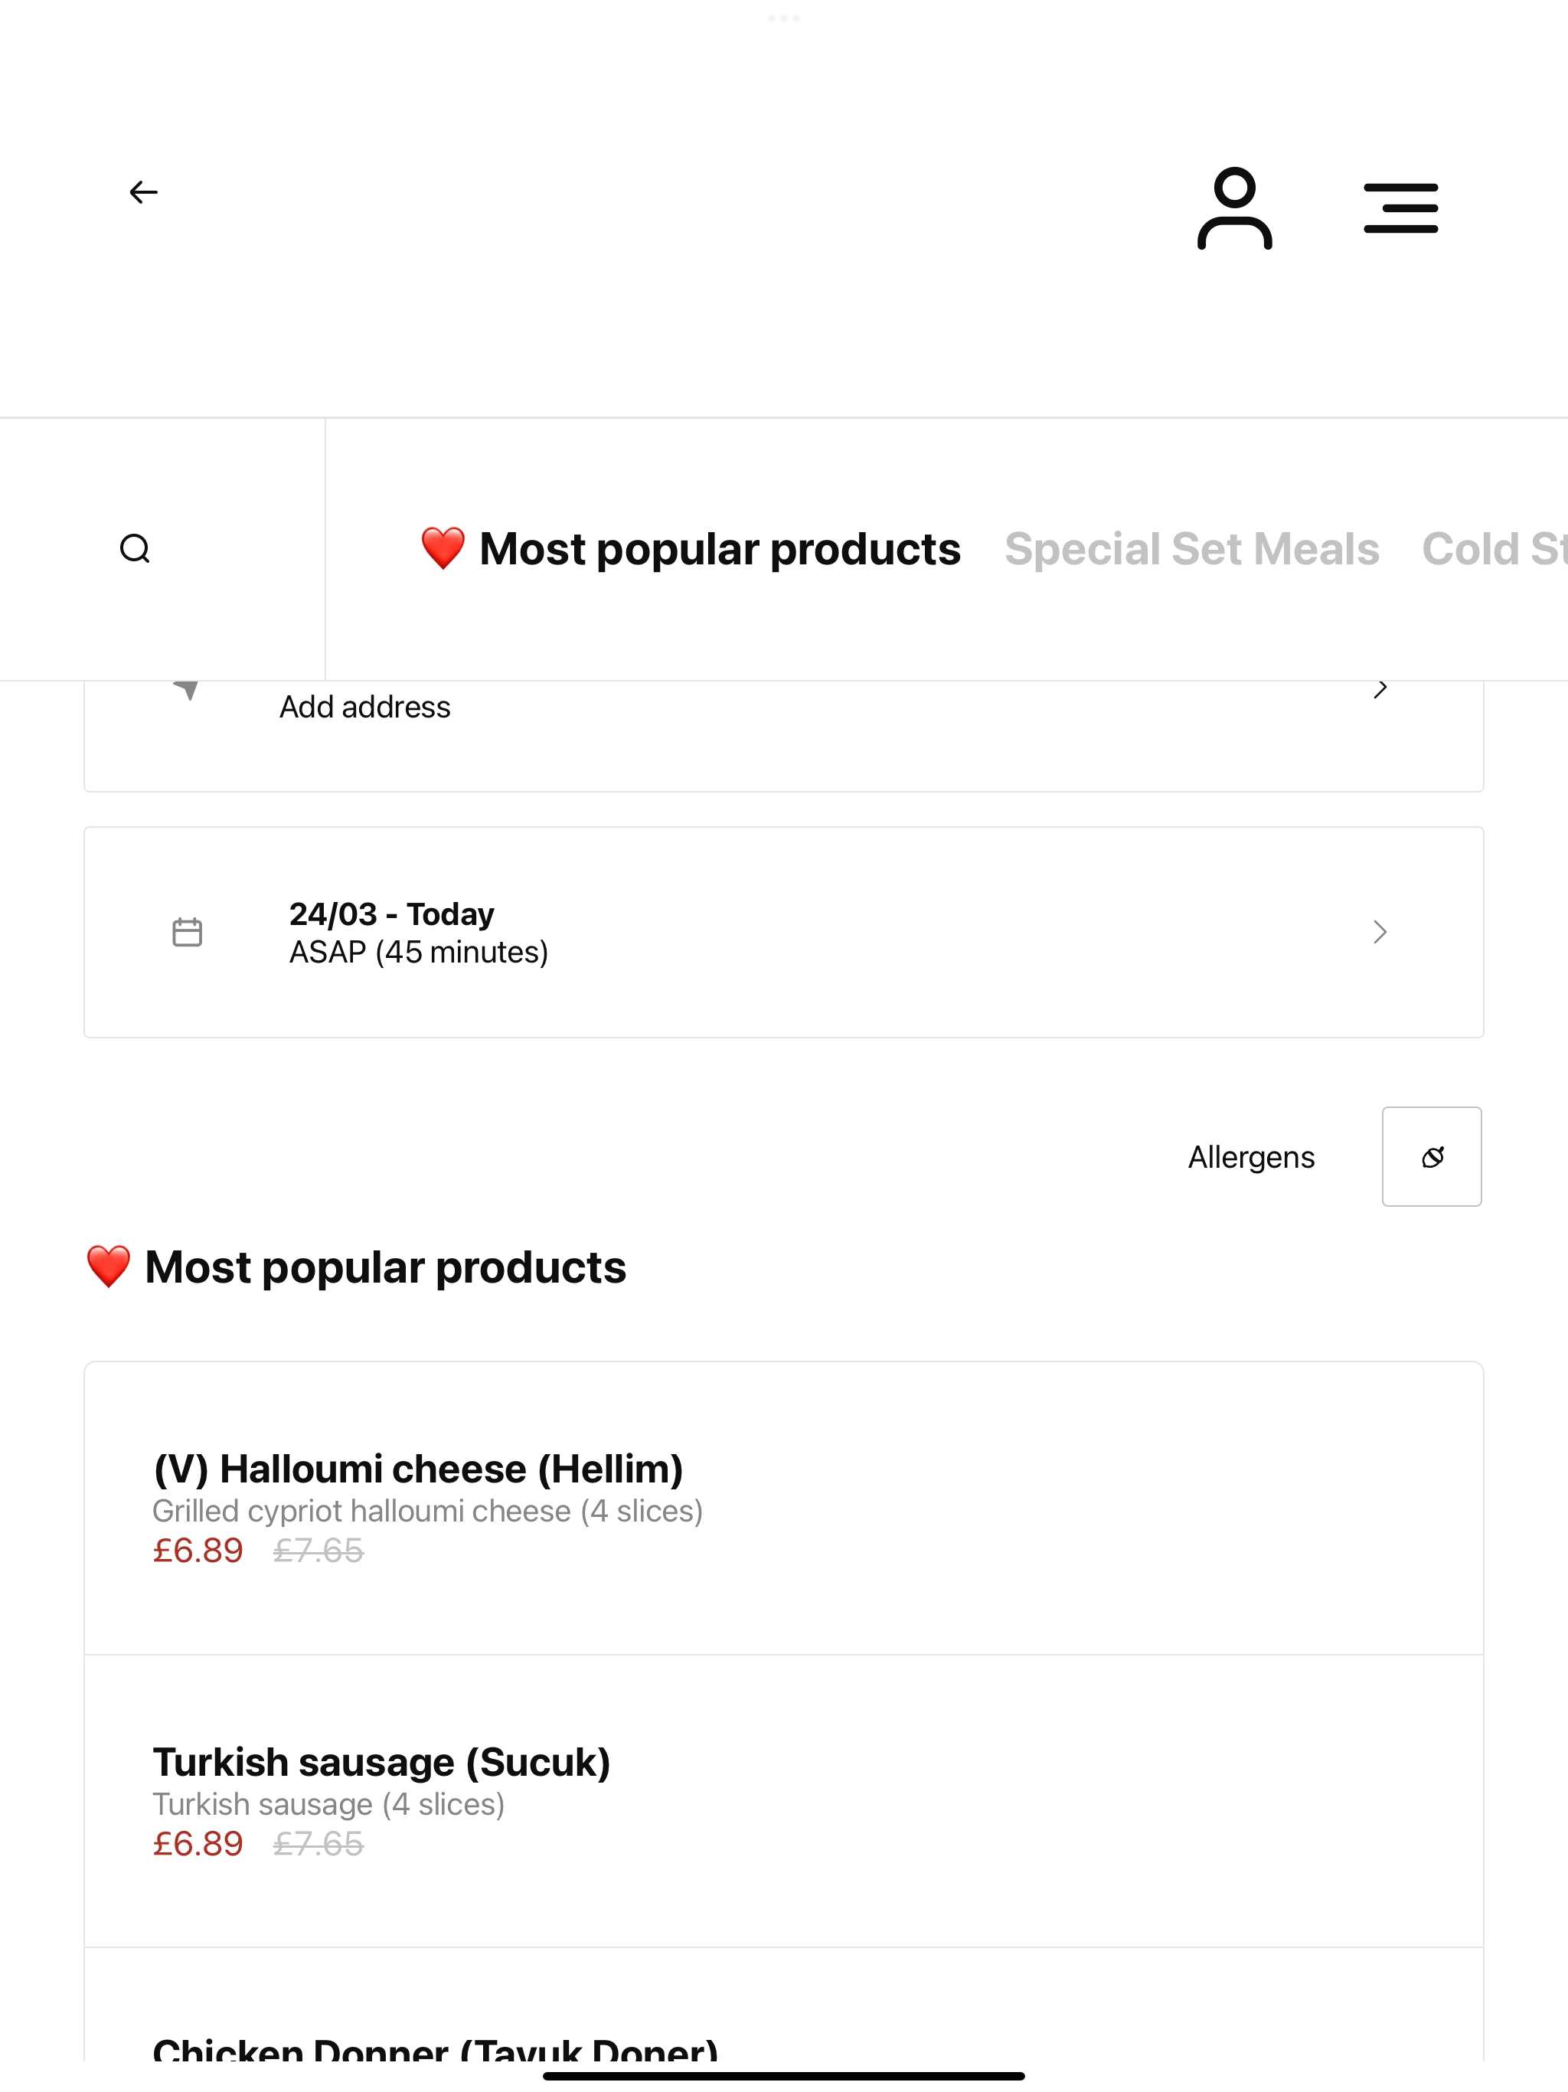
Task: Tap the iOS home indicator bar
Action: [x=784, y=2076]
